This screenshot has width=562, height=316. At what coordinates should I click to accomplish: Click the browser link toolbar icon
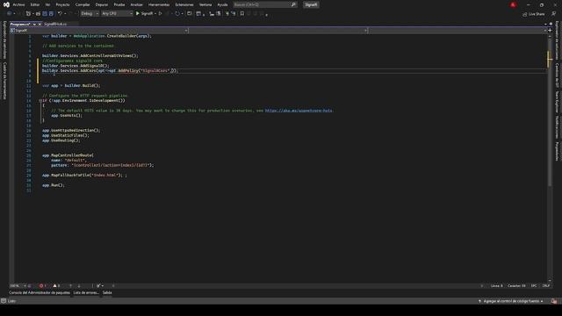pyautogui.click(x=190, y=14)
